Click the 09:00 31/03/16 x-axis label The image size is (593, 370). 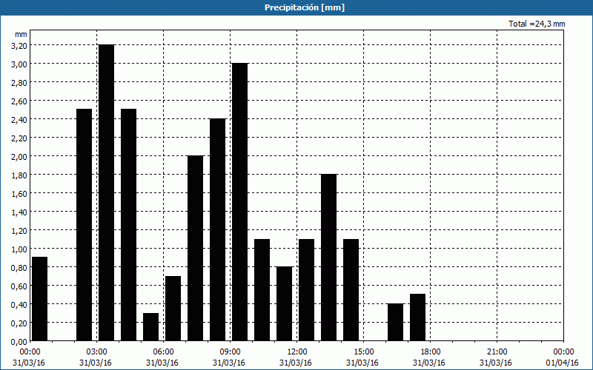click(x=229, y=357)
